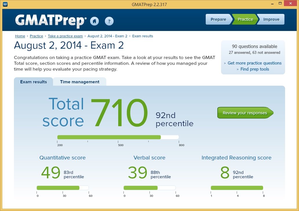This screenshot has width=299, height=211.
Task: Click the 'August 2, 2014 - Exam 2' page heading
Action: pos(69,45)
